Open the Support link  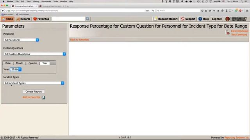pyautogui.click(x=188, y=19)
